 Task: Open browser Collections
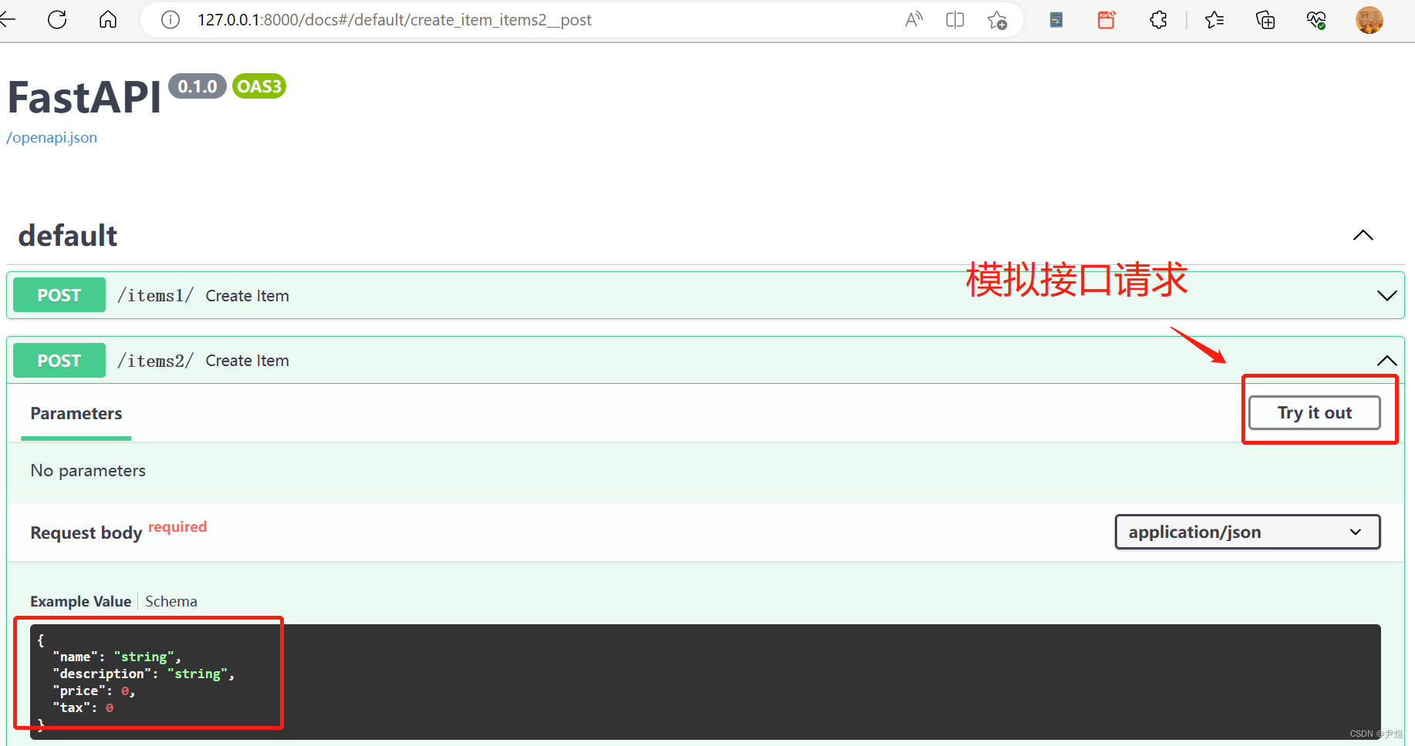click(1265, 19)
